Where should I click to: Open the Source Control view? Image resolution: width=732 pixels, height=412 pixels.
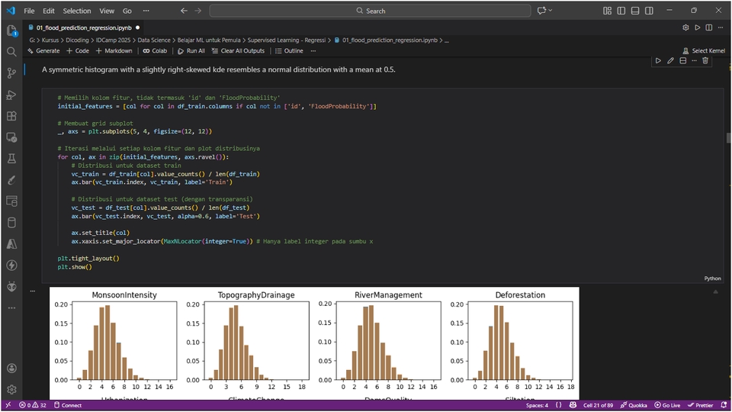point(11,73)
